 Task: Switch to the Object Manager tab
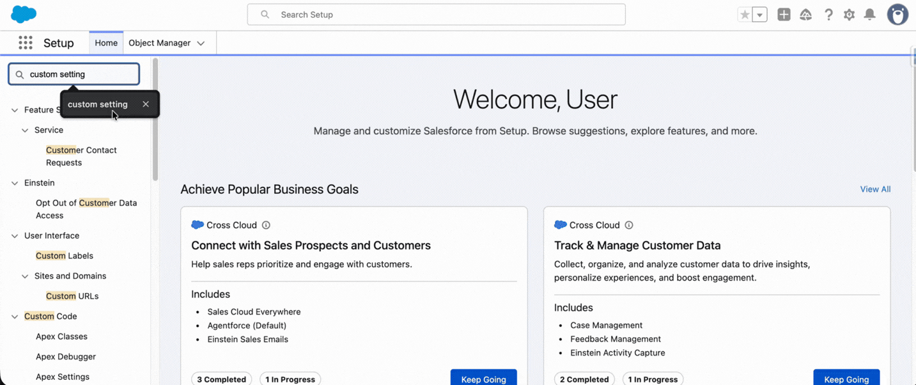point(159,43)
